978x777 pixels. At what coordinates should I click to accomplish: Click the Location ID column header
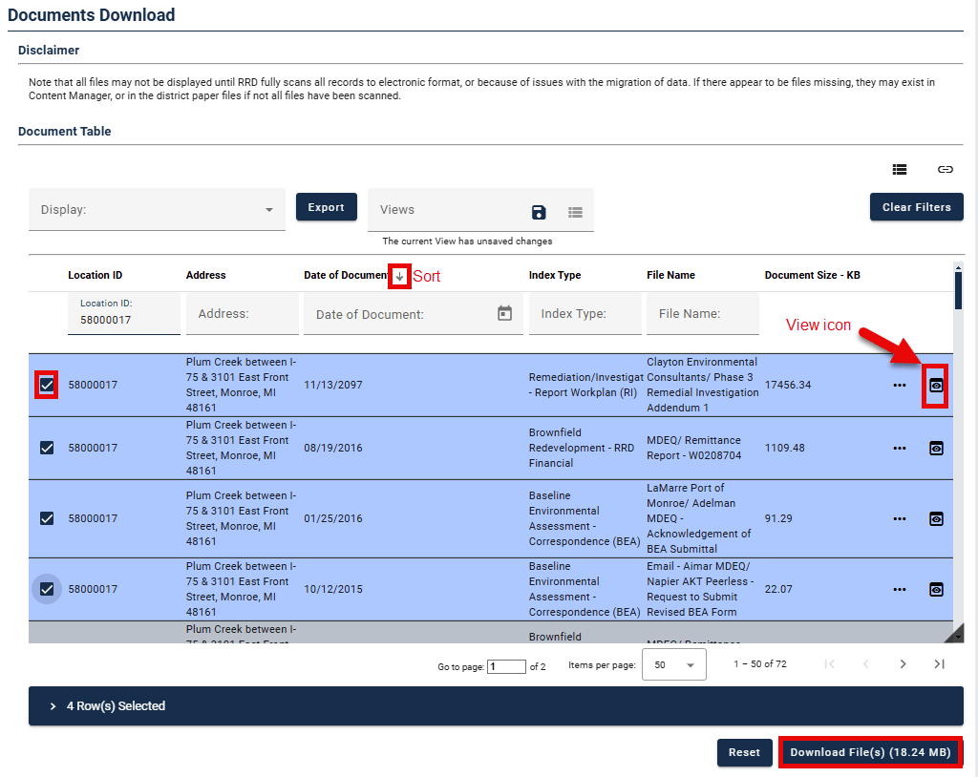pyautogui.click(x=95, y=275)
